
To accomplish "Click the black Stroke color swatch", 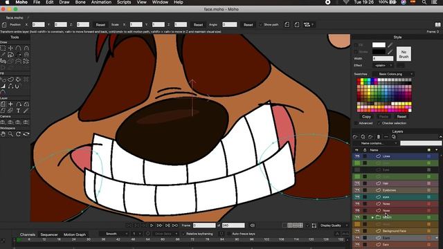I will (379, 52).
